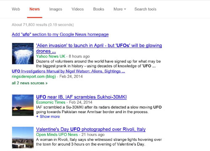Open UFO near IB, IAF scrambles Sukhoi-30MKI article
This screenshot has width=210, height=151.
coord(81,97)
